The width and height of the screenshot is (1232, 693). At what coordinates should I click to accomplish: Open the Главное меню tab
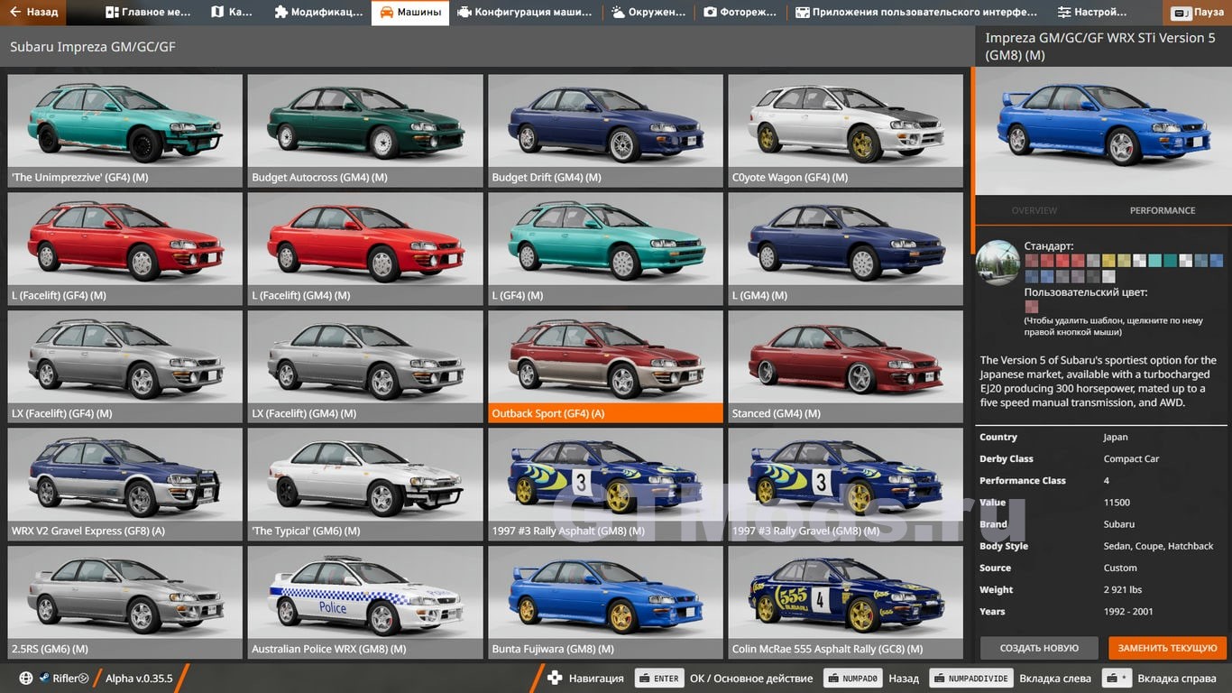tap(148, 13)
